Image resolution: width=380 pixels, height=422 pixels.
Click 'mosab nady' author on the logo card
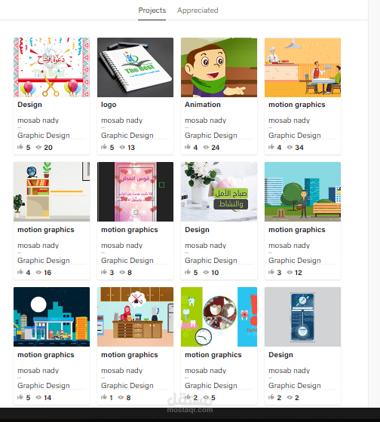(x=121, y=121)
